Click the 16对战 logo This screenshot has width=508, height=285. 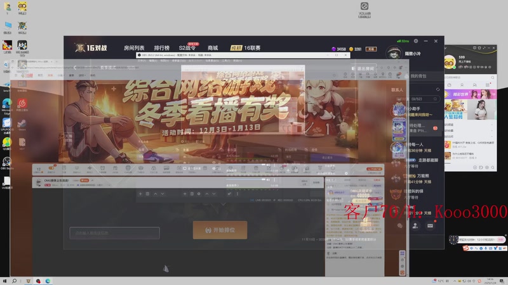[91, 48]
